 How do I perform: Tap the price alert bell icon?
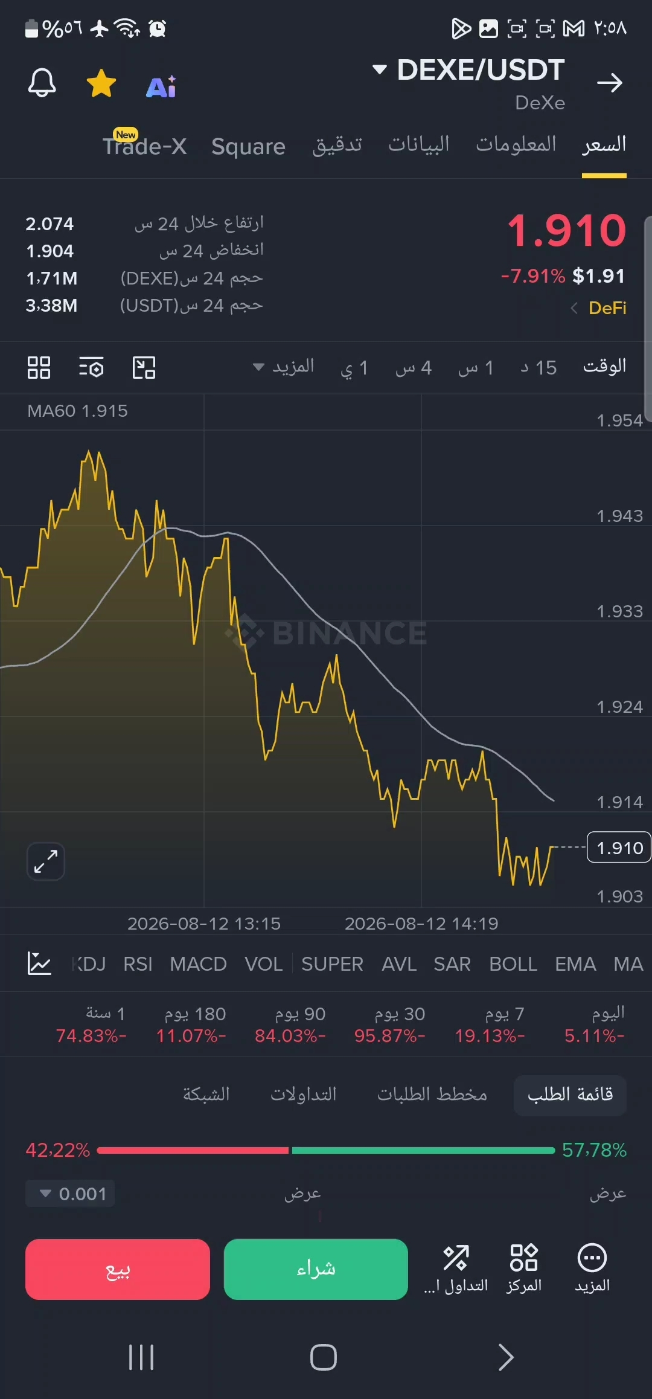pos(42,82)
